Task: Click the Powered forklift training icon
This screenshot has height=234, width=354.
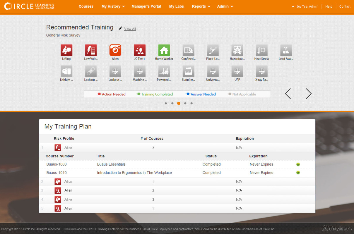Action: click(x=164, y=71)
